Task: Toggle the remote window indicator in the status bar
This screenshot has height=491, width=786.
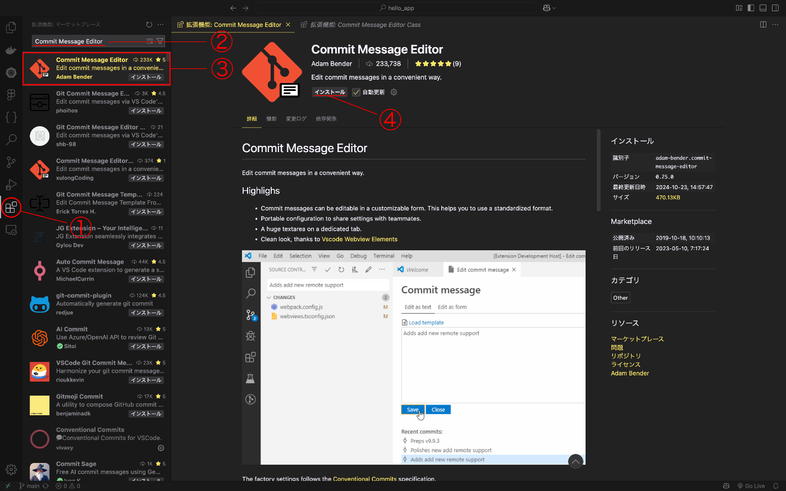Action: [x=8, y=485]
